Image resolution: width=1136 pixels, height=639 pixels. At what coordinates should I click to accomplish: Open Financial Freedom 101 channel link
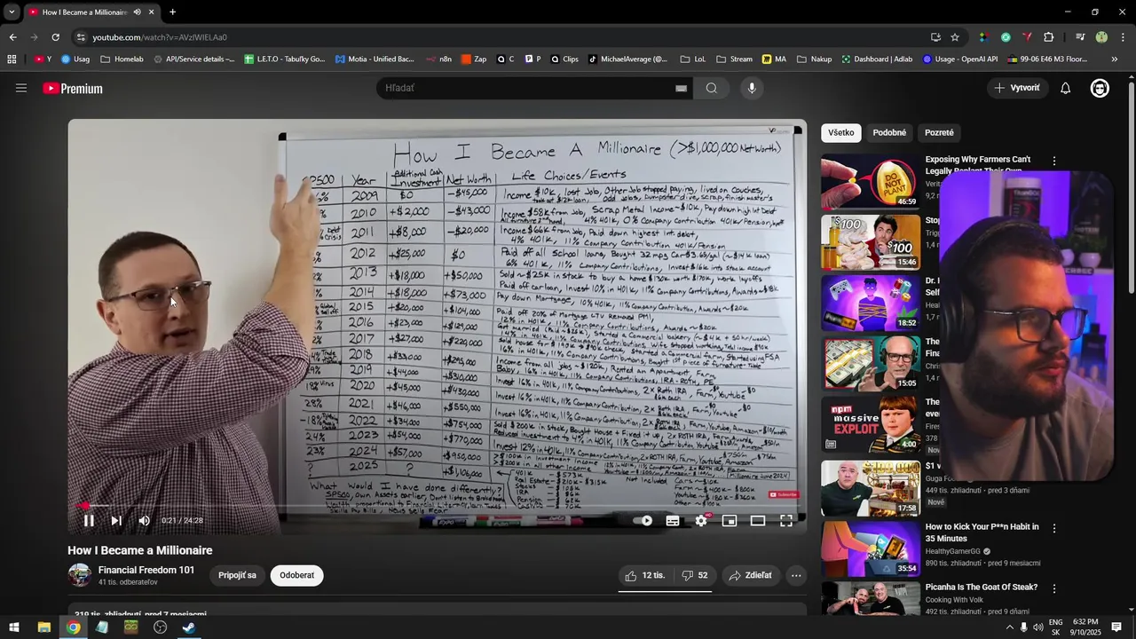(x=146, y=570)
